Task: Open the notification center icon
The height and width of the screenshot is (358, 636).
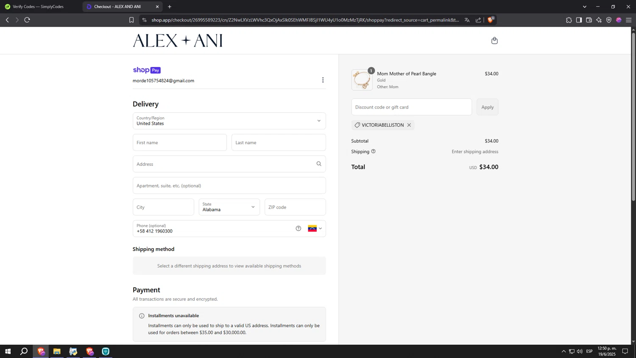Action: click(x=625, y=351)
